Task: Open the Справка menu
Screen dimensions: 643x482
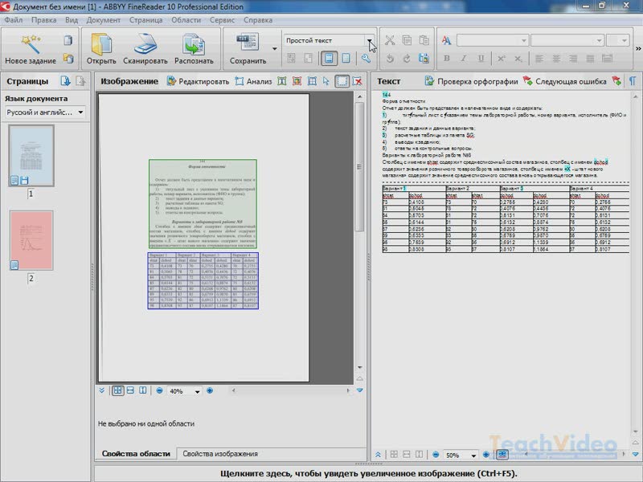Action: coord(257,18)
